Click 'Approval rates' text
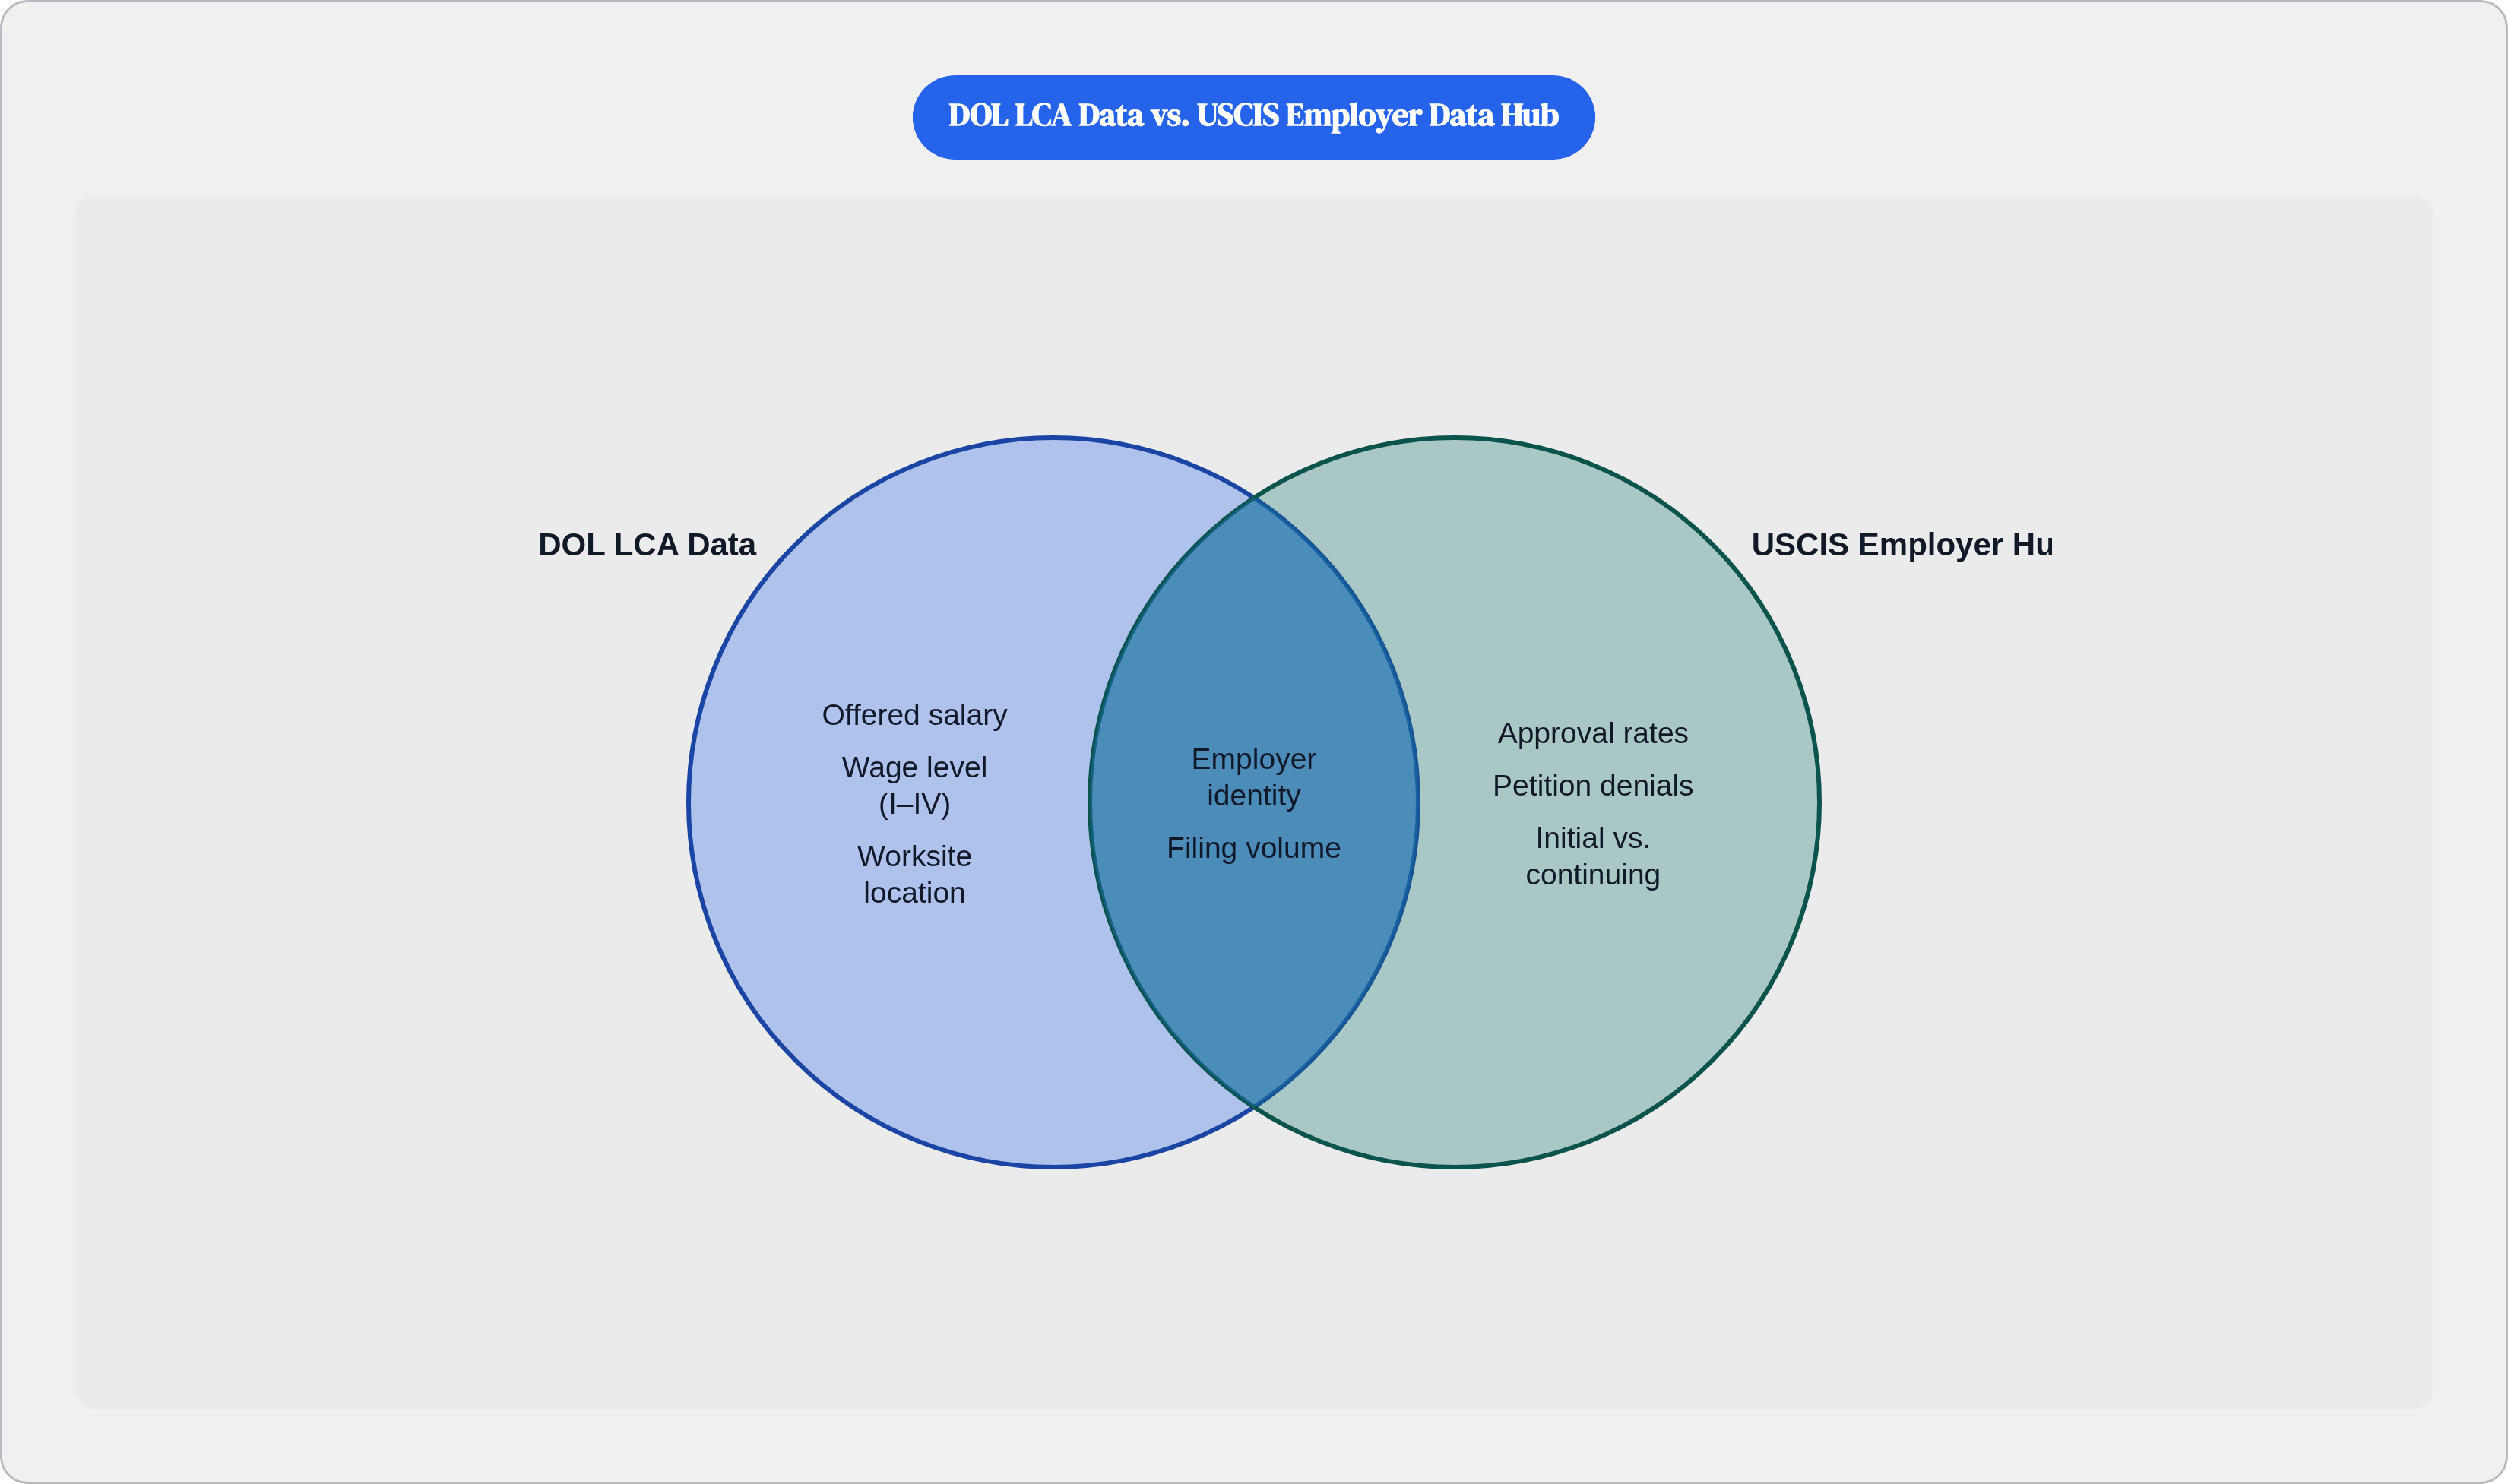This screenshot has width=2508, height=1484. point(1592,733)
